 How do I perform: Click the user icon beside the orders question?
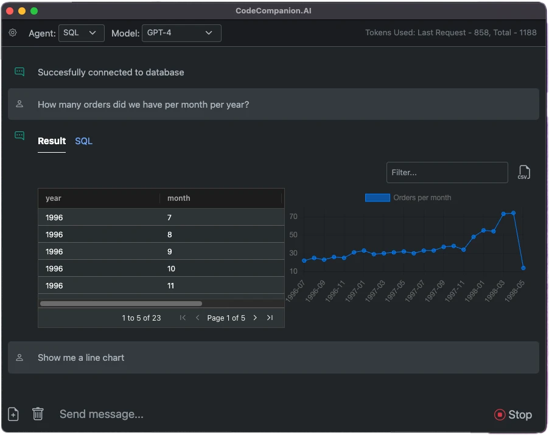(x=19, y=104)
